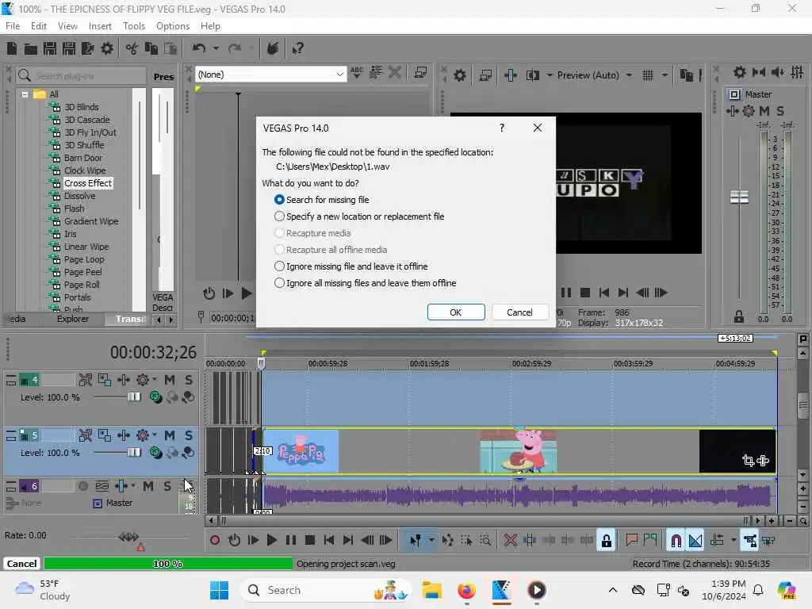This screenshot has width=812, height=609.
Task: Open Video preview Project Properties gear
Action: 459,75
